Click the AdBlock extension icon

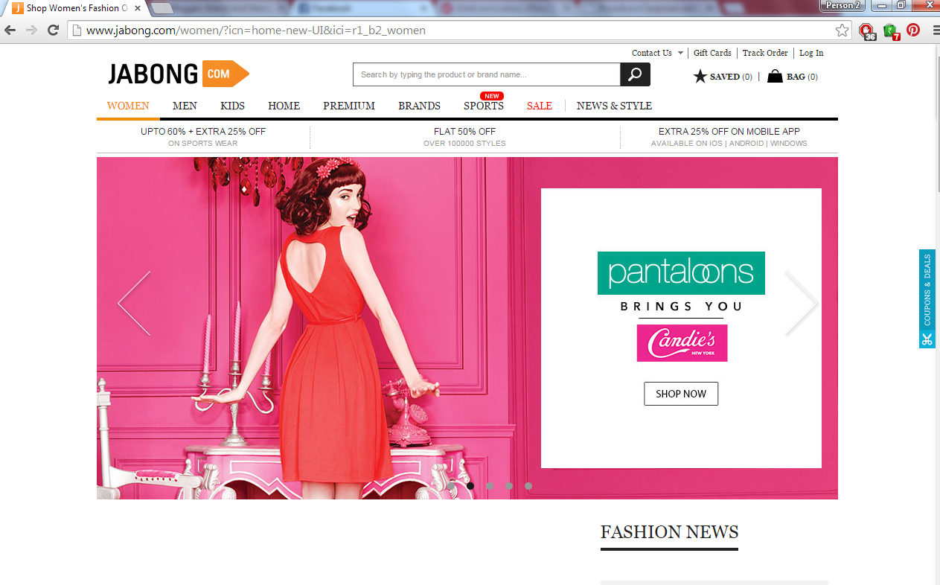click(866, 31)
